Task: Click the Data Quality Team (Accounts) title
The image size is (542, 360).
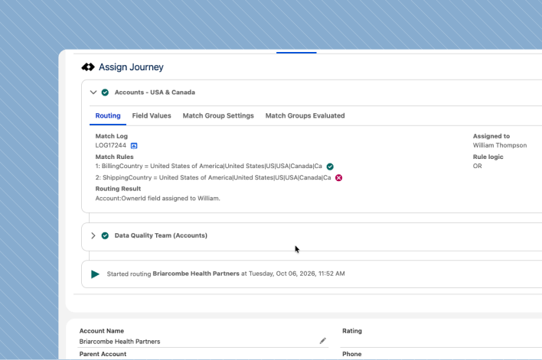Action: [161, 235]
